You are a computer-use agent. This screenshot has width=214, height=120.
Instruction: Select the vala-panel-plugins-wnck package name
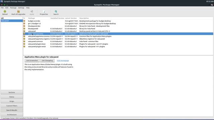click(37, 47)
